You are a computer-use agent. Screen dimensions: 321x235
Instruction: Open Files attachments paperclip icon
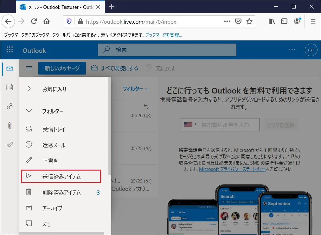[10, 125]
